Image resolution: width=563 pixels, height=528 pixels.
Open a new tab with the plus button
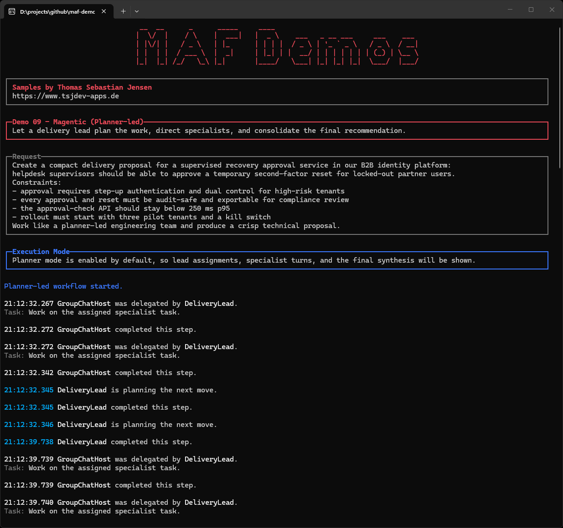click(123, 11)
